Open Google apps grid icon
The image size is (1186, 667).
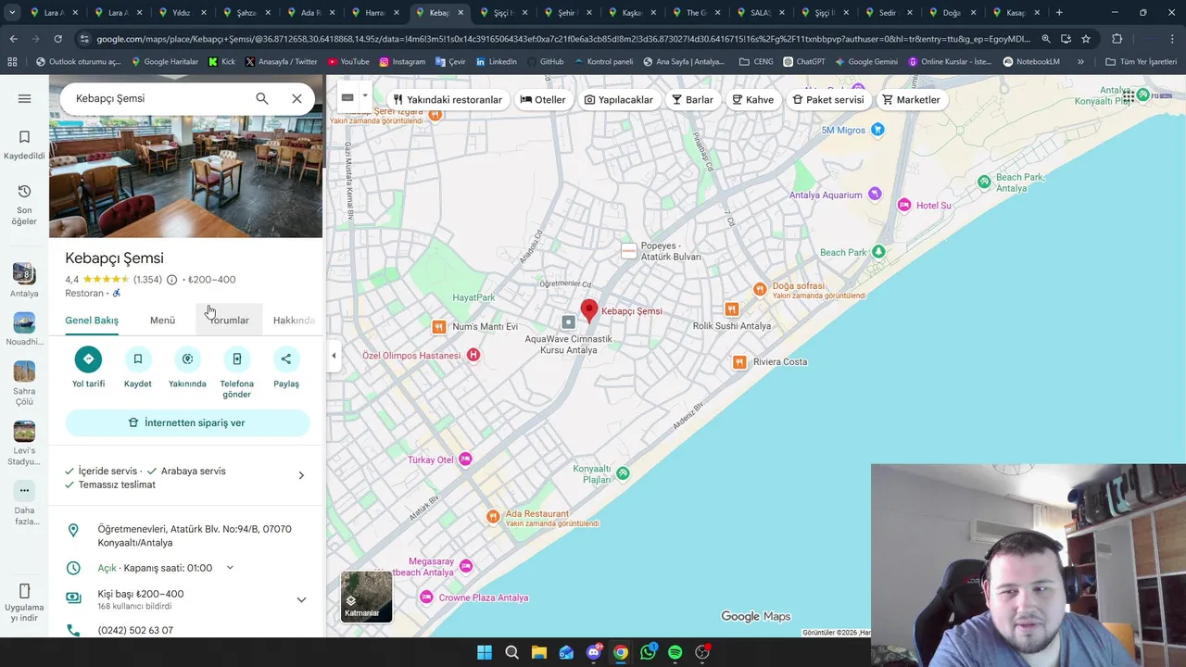(x=1129, y=96)
